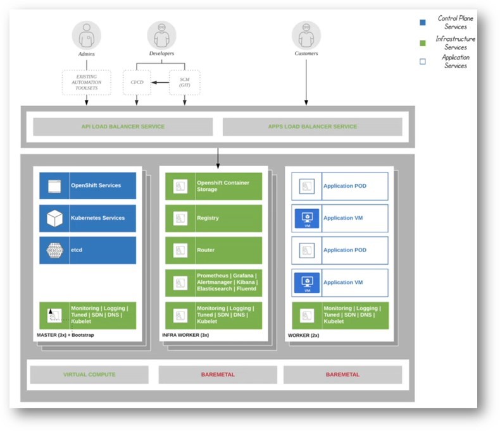Click the Customers person icon
Viewport: 500px width, 431px height.
coord(306,35)
